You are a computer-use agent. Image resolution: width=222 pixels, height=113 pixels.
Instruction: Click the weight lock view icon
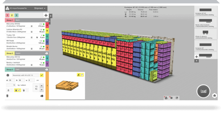(166, 98)
